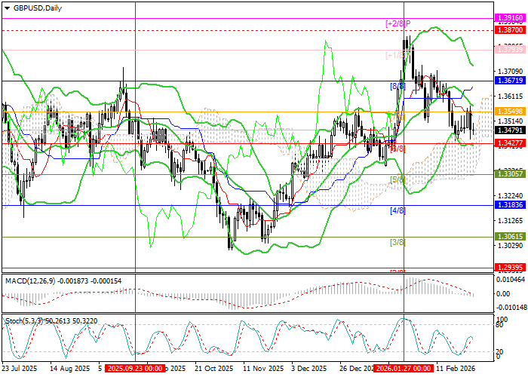Click the chart menu triangle beside GBPUSD
The width and height of the screenshot is (528, 377).
(x=6, y=8)
